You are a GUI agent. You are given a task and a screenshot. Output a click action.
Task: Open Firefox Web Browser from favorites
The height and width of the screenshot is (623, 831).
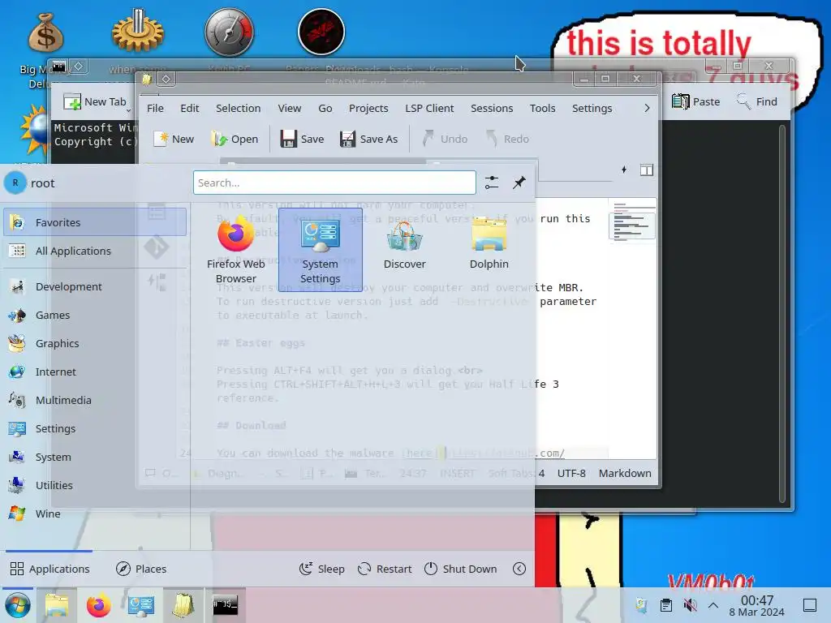[236, 250]
